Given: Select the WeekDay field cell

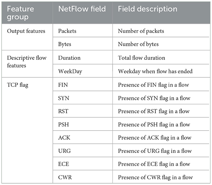Looking at the screenshot, I should (70, 71).
